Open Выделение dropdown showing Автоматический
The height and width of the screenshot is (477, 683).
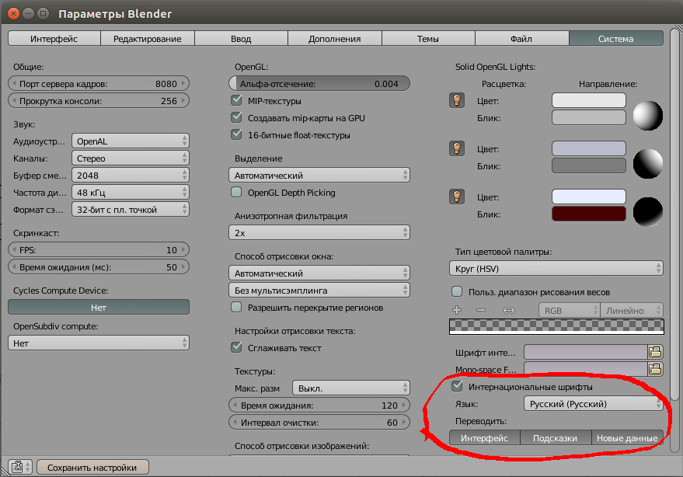pyautogui.click(x=319, y=175)
